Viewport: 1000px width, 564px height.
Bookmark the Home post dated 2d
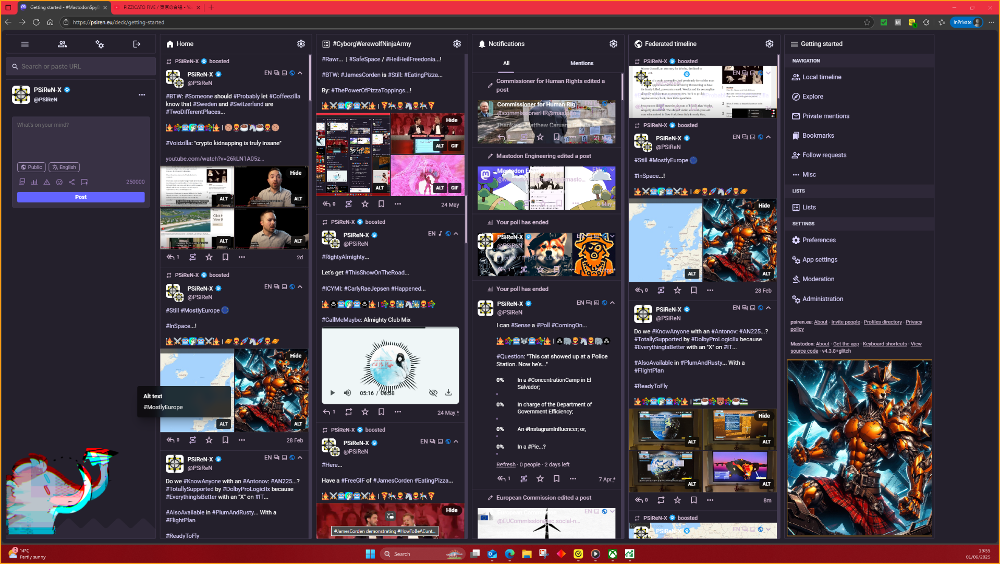coord(225,257)
